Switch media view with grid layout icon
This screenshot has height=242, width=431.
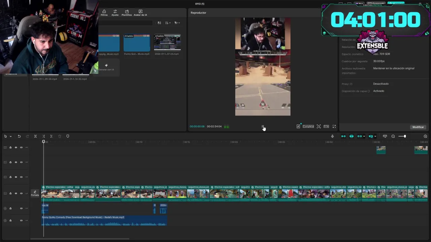tap(159, 23)
